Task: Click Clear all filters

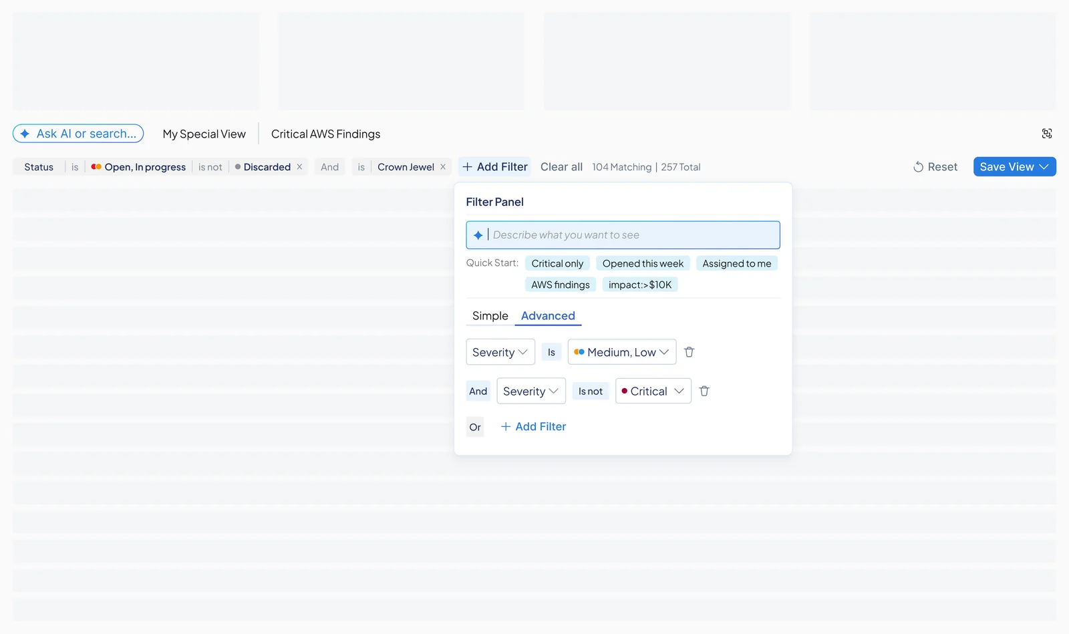Action: pyautogui.click(x=561, y=167)
